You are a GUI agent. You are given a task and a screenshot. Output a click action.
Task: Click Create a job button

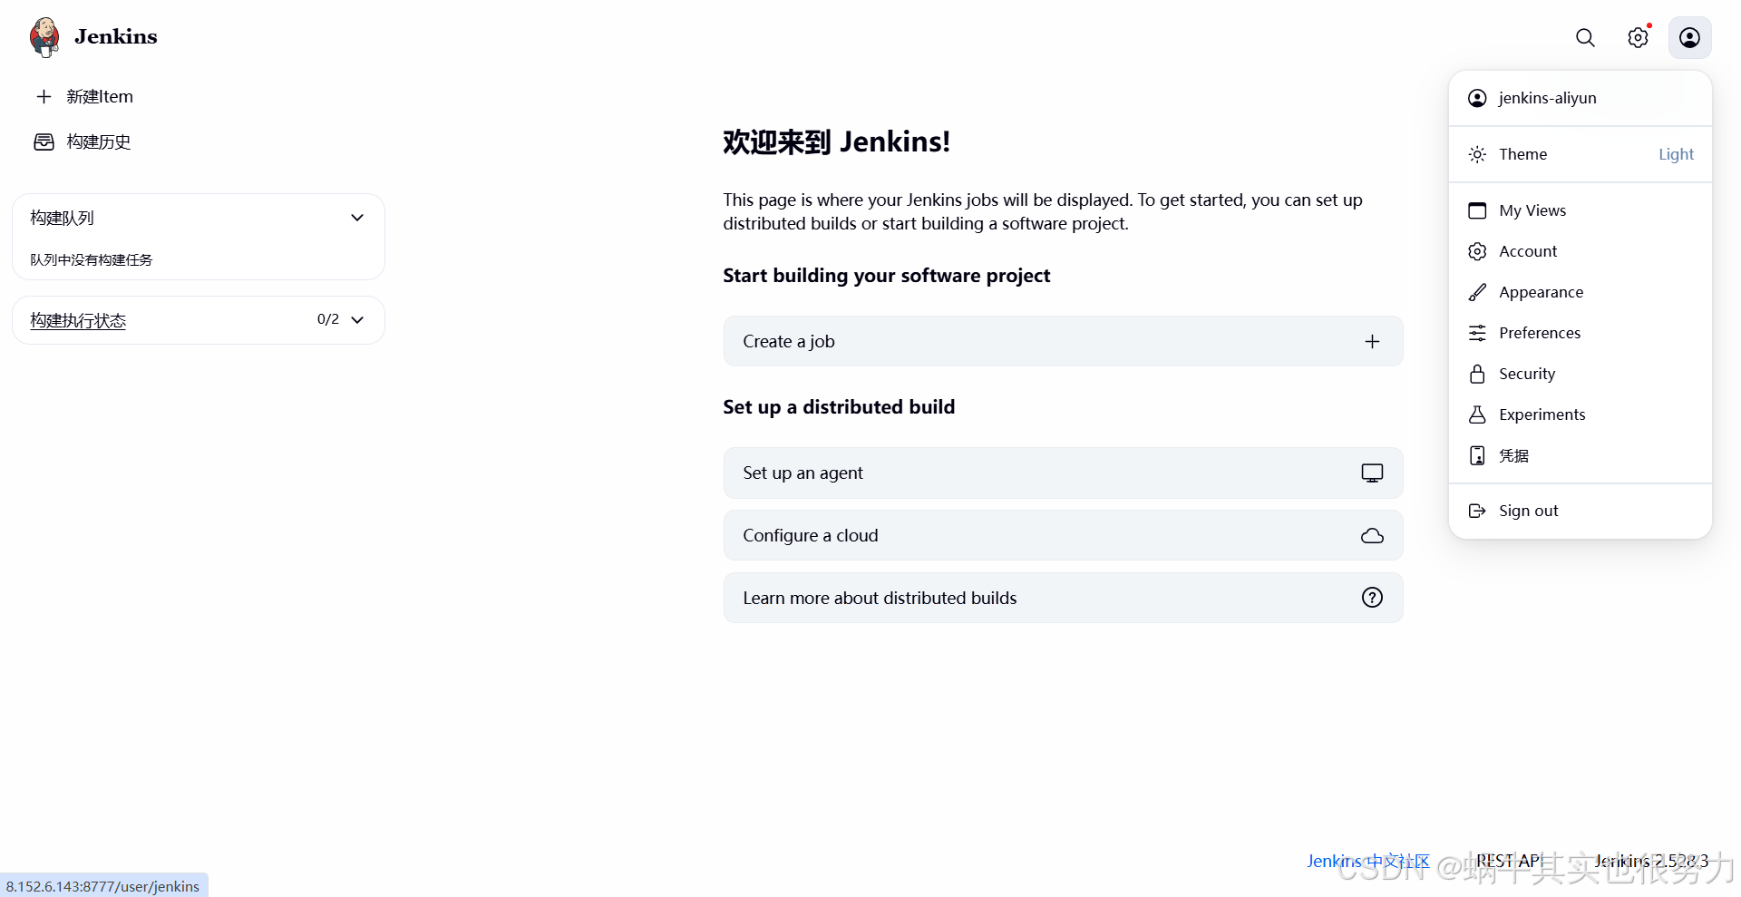(1063, 341)
